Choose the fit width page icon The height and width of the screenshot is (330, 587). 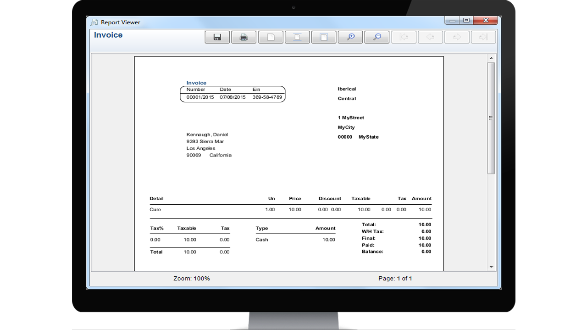[x=297, y=37]
